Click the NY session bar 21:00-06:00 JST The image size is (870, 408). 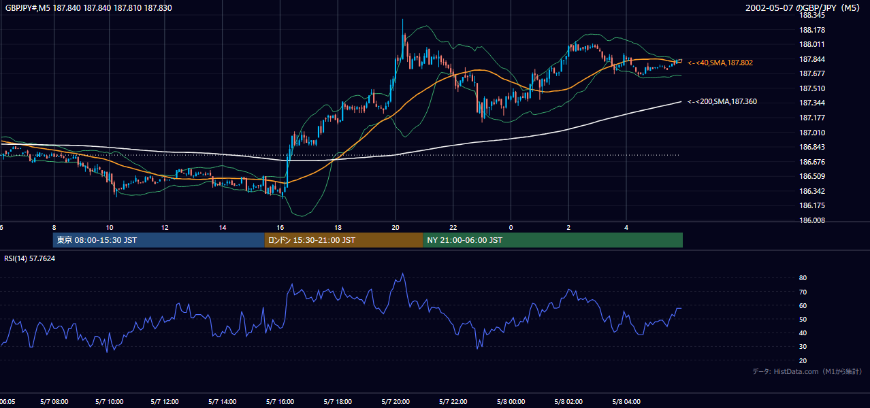point(553,240)
